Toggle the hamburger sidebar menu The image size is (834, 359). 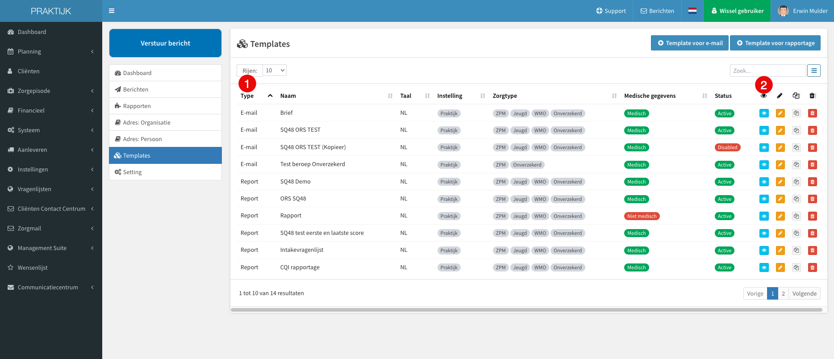112,11
